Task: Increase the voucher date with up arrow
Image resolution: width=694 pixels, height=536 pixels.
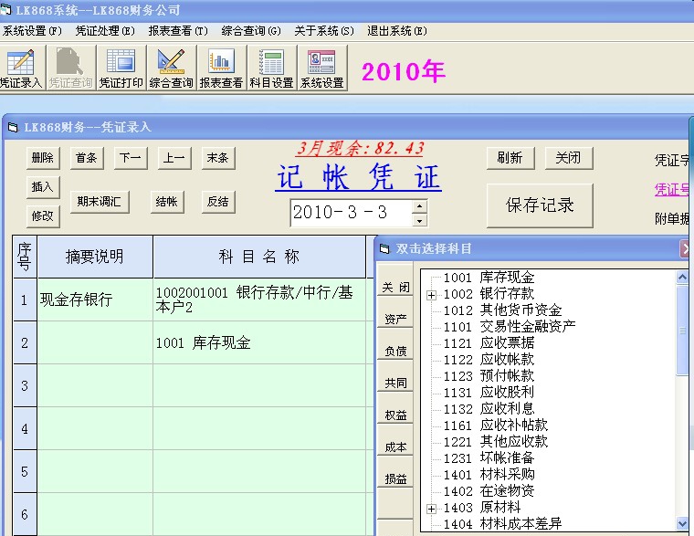Action: click(x=419, y=205)
